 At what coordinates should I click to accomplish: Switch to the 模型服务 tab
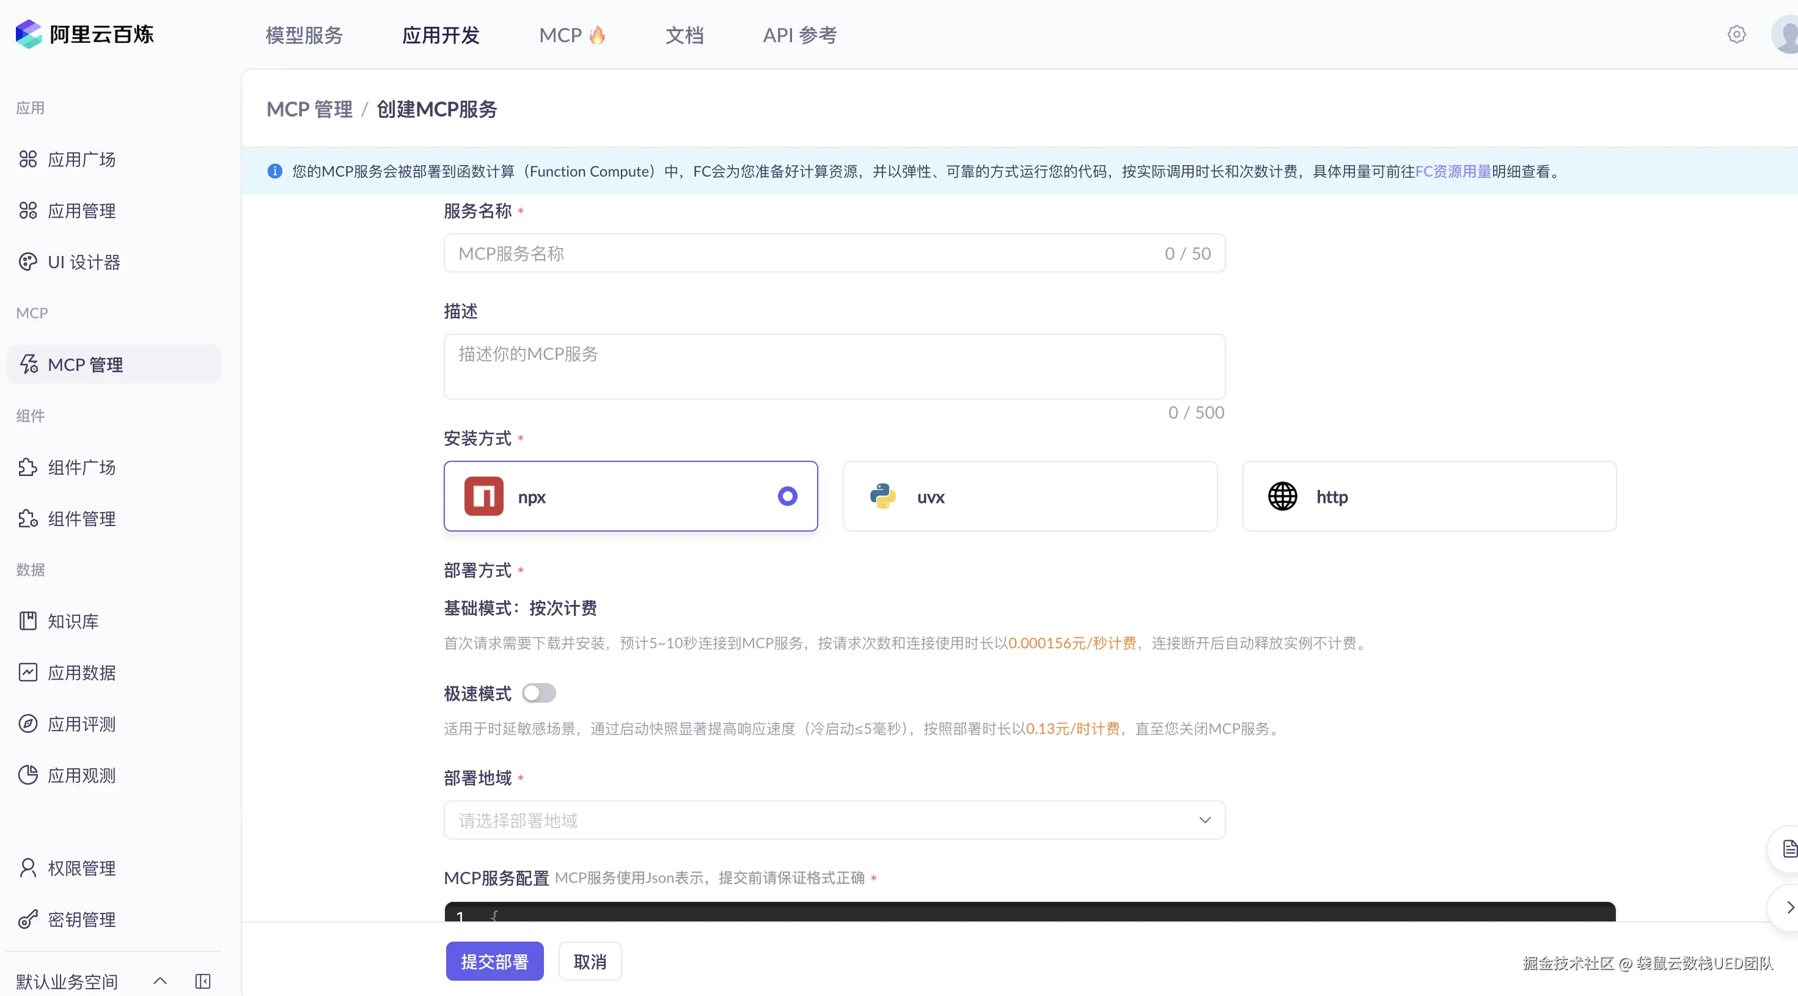304,35
